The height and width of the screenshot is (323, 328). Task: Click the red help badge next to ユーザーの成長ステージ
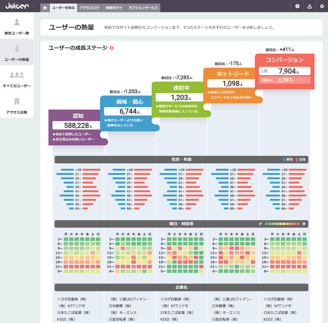click(111, 48)
